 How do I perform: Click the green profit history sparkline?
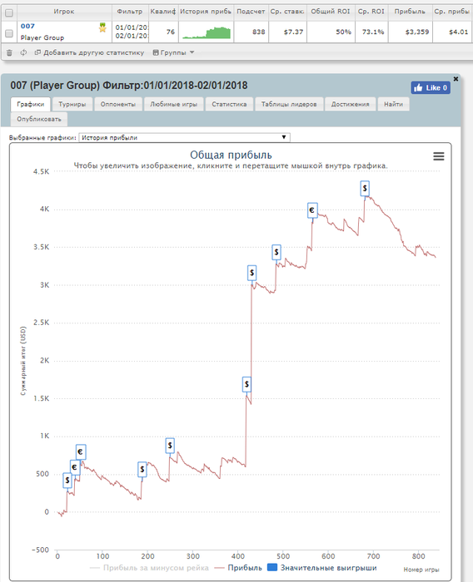click(x=207, y=32)
